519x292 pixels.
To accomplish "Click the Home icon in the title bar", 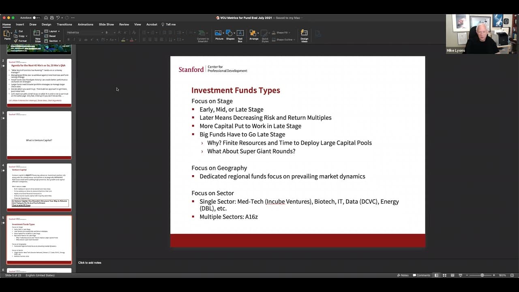I will click(46, 18).
